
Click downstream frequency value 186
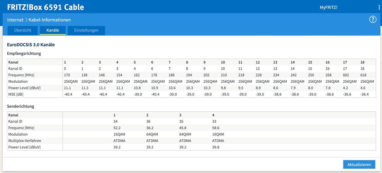pyautogui.click(x=171, y=75)
